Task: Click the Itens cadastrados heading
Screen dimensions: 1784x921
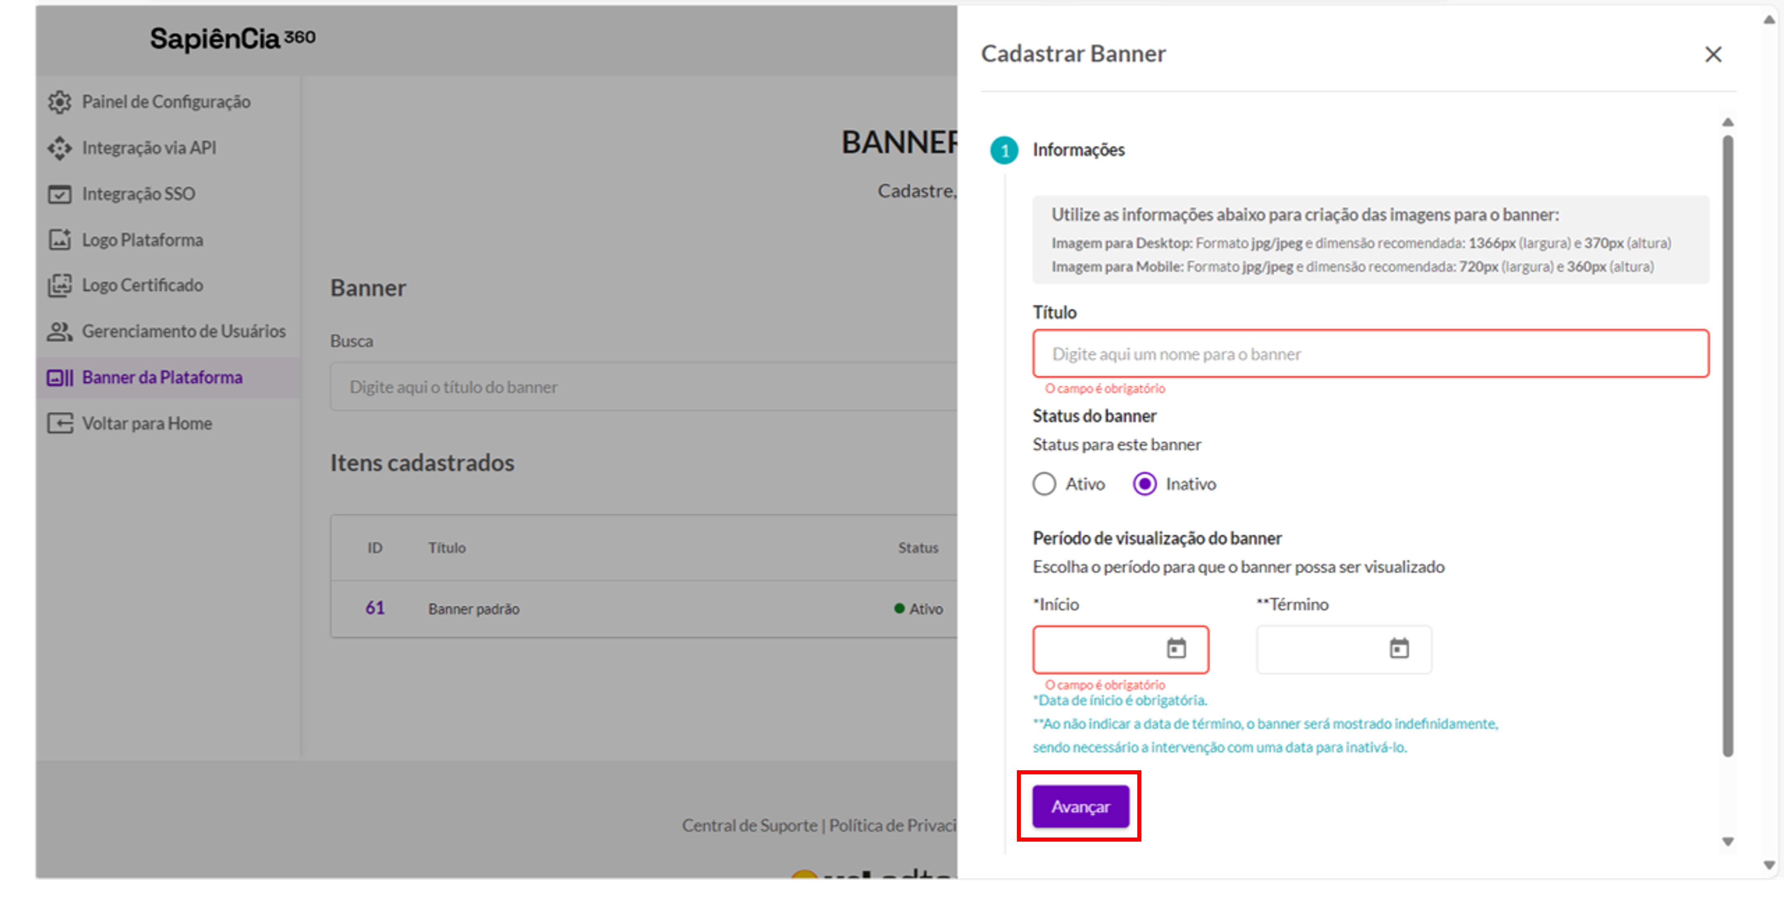Action: 422,463
